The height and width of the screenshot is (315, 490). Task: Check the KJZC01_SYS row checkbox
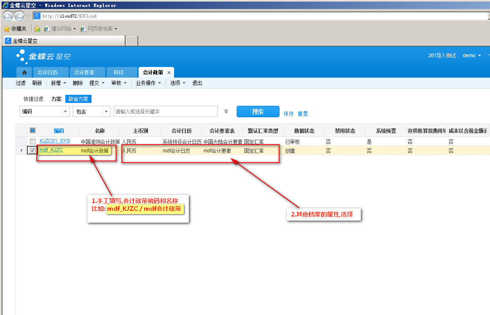point(33,141)
